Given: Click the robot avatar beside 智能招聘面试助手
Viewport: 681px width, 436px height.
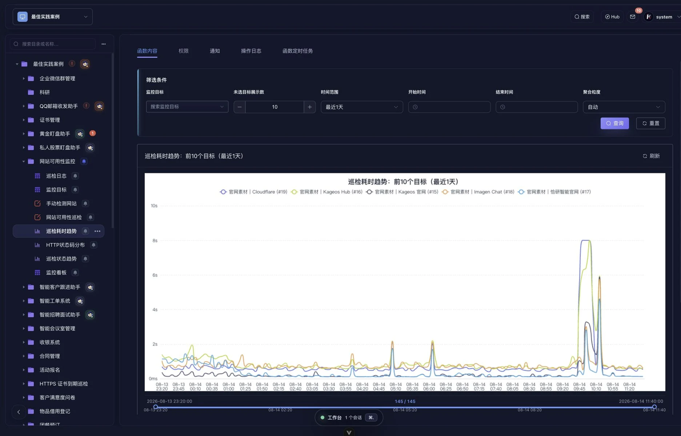Looking at the screenshot, I should [90, 315].
